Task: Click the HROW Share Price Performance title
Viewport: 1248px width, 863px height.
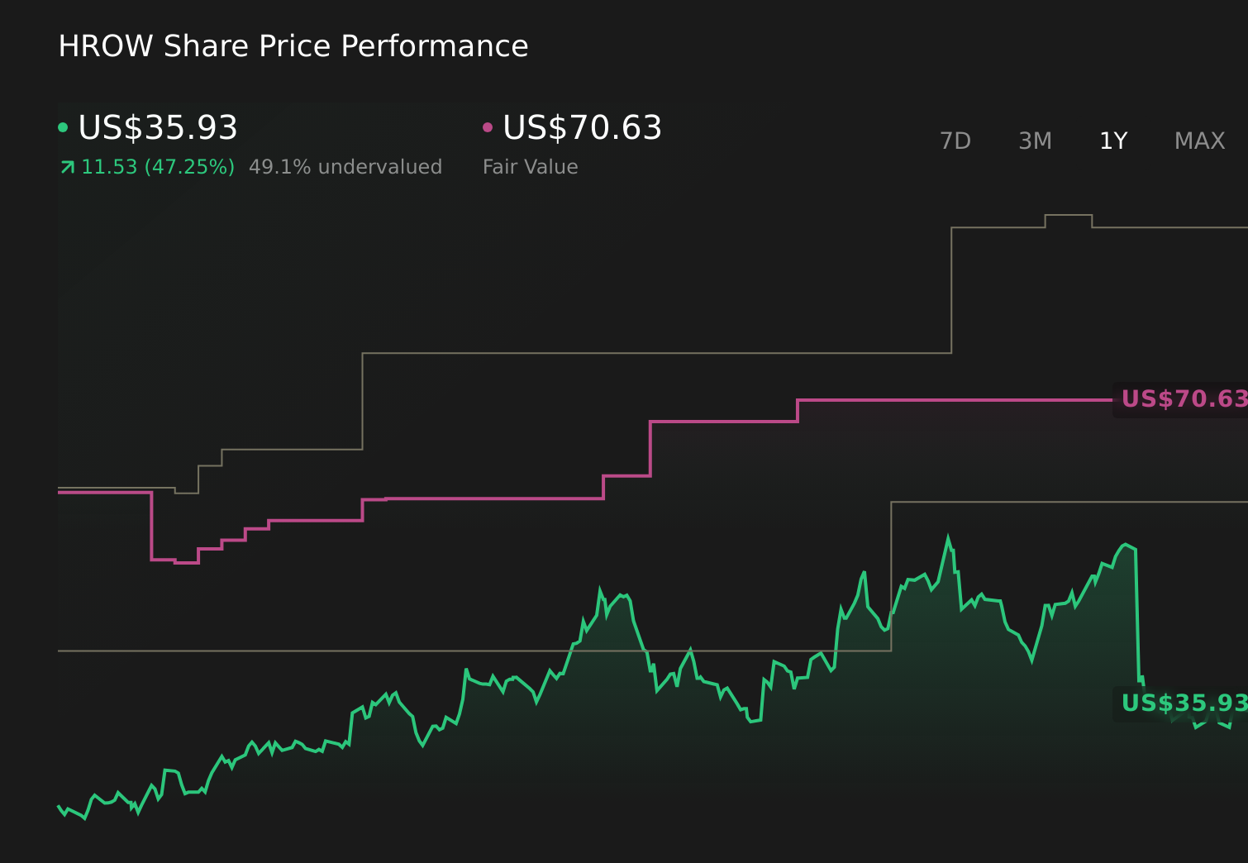Action: click(x=293, y=46)
